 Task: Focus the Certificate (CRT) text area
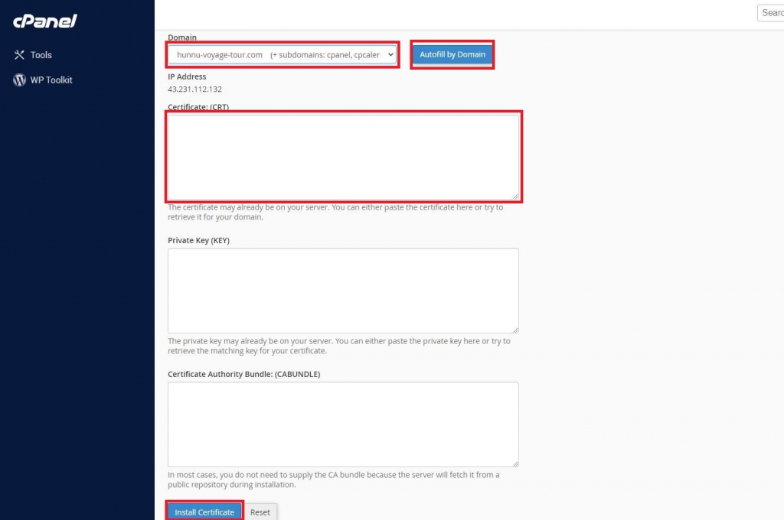tap(343, 158)
